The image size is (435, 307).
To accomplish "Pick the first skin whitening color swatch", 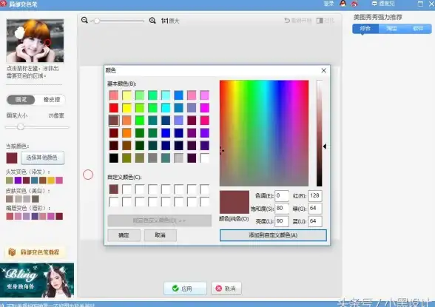I will [x=10, y=198].
